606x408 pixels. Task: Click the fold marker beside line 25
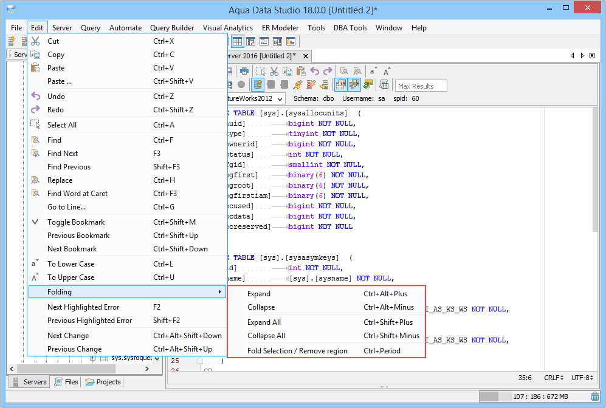200,361
